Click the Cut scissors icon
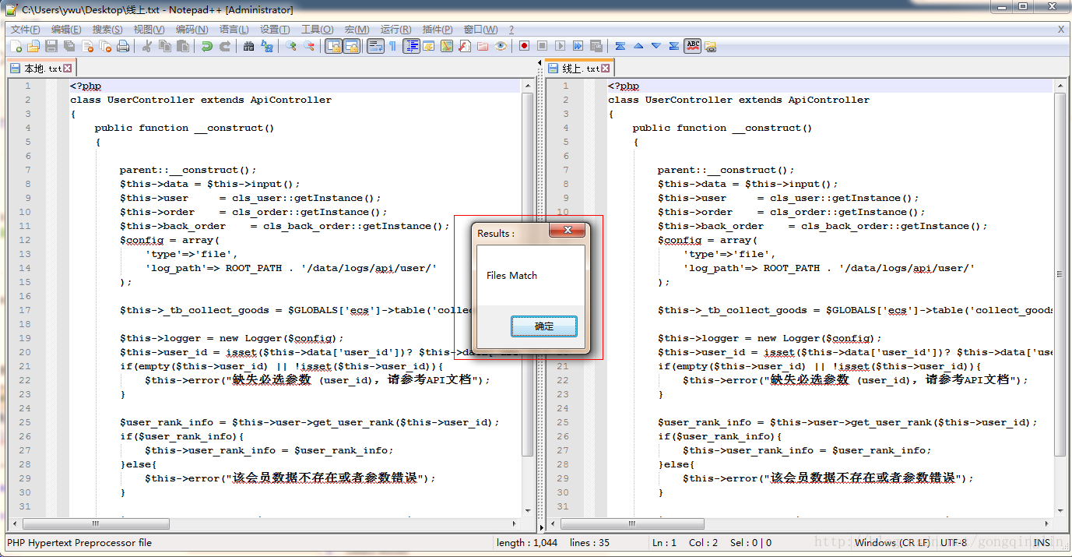Image resolution: width=1072 pixels, height=557 pixels. click(146, 46)
